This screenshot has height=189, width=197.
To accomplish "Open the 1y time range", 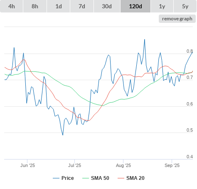I will 162,6.
